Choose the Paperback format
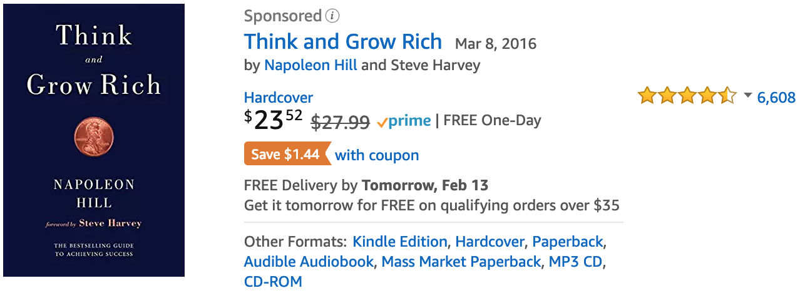Viewport: 805px width, 293px height. click(x=567, y=242)
